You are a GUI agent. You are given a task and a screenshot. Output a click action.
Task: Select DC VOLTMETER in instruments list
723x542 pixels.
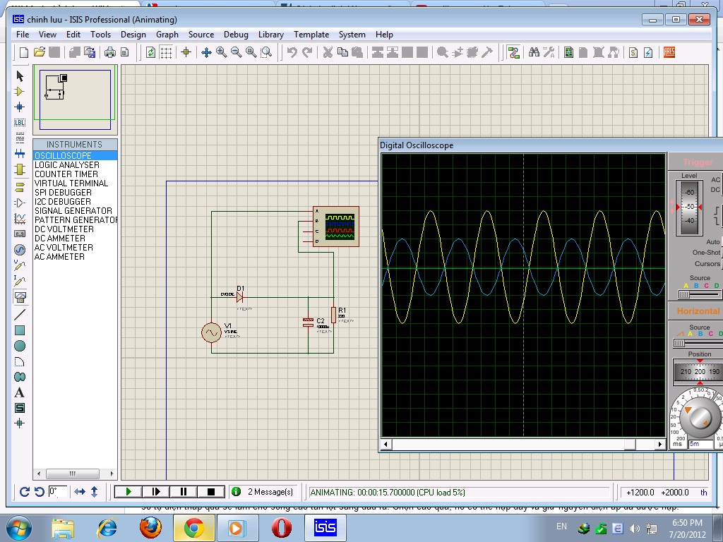(64, 229)
